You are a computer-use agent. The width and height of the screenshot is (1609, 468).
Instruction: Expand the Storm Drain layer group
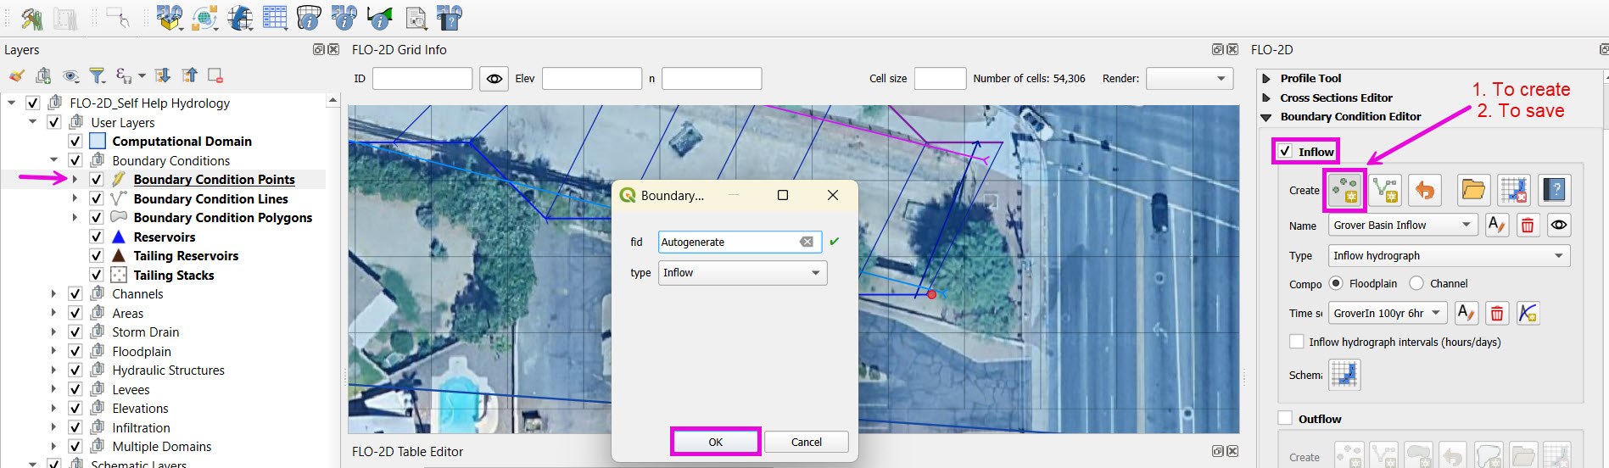[x=53, y=332]
